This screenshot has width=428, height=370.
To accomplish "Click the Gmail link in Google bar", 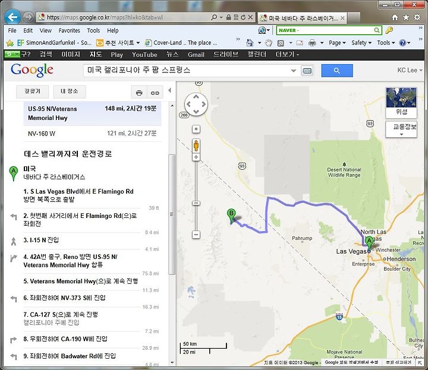I will click(196, 55).
